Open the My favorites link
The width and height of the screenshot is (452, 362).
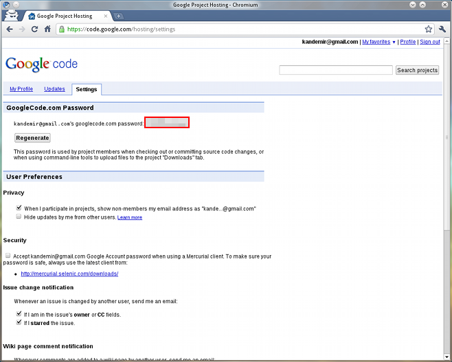pos(376,42)
